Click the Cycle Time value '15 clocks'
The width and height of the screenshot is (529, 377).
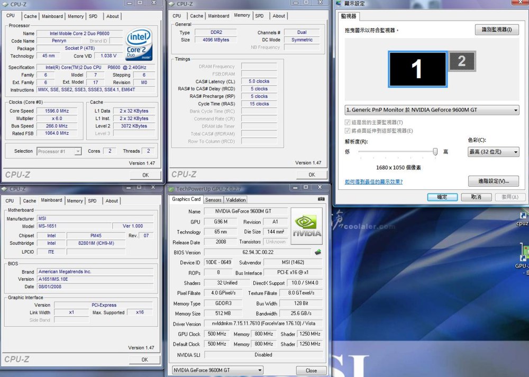pos(259,104)
